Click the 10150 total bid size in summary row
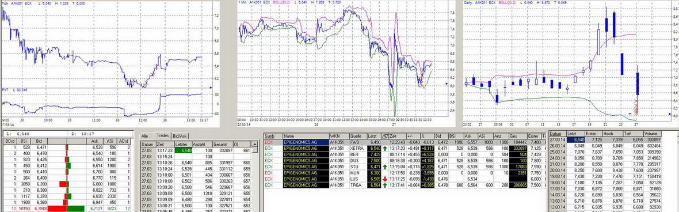 coord(24,209)
